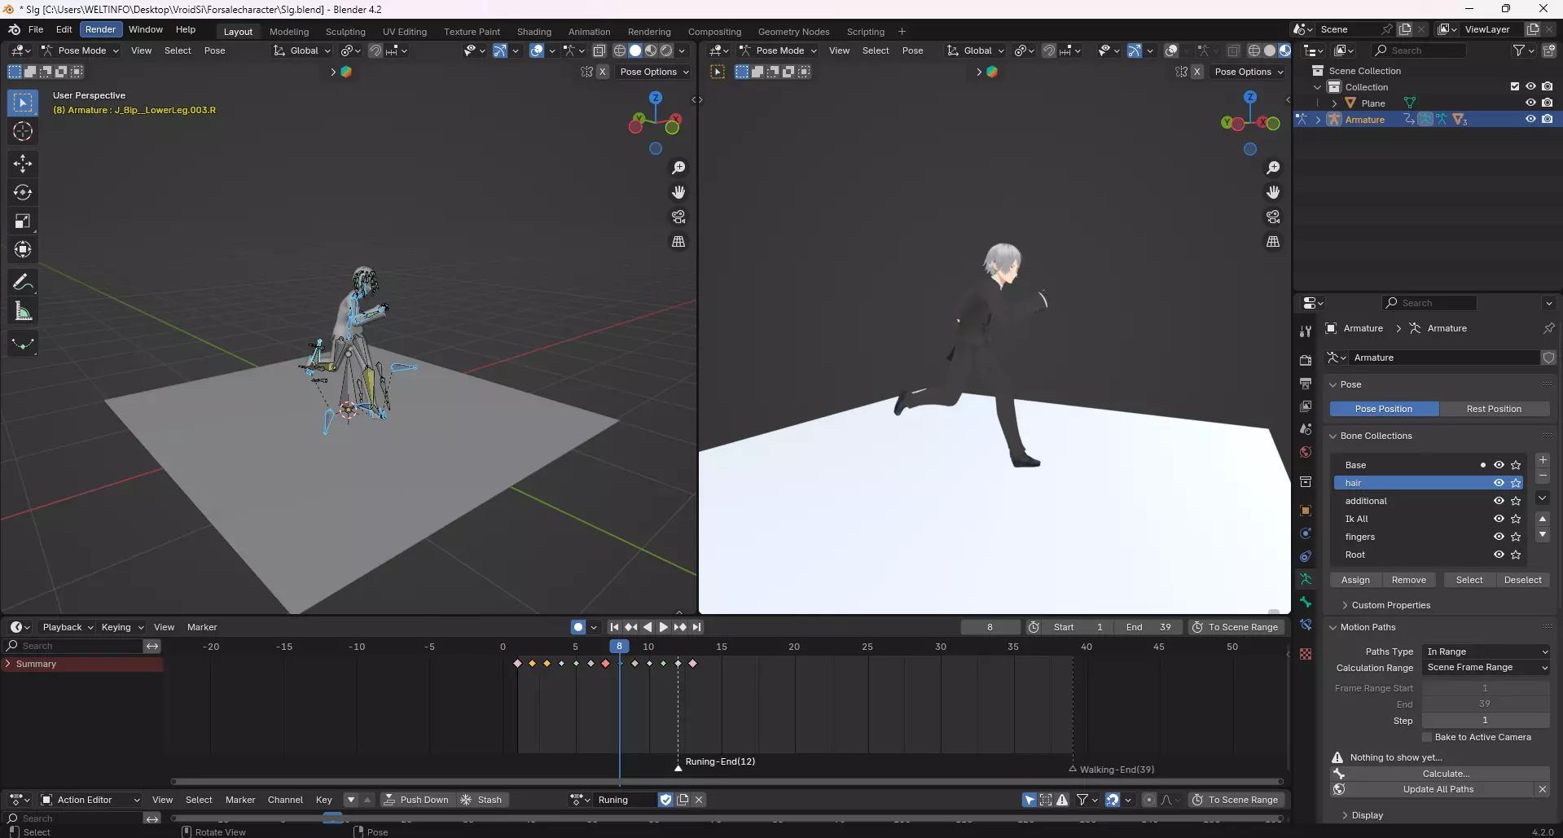
Task: Toggle camera view in right viewport
Action: click(x=1273, y=217)
